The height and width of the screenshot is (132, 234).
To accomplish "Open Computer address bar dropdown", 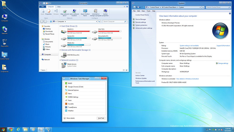I will 97,21.
